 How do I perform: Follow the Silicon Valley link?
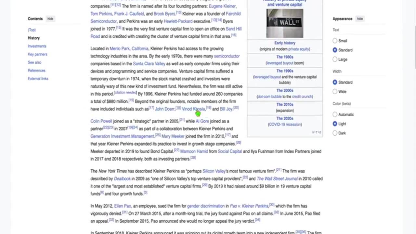[x=214, y=171]
